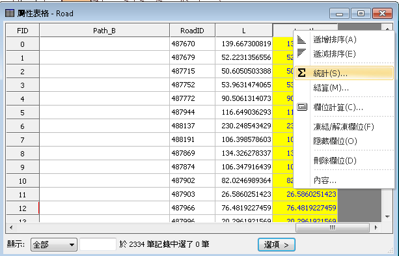Select row header for FID 5

pos(23,112)
